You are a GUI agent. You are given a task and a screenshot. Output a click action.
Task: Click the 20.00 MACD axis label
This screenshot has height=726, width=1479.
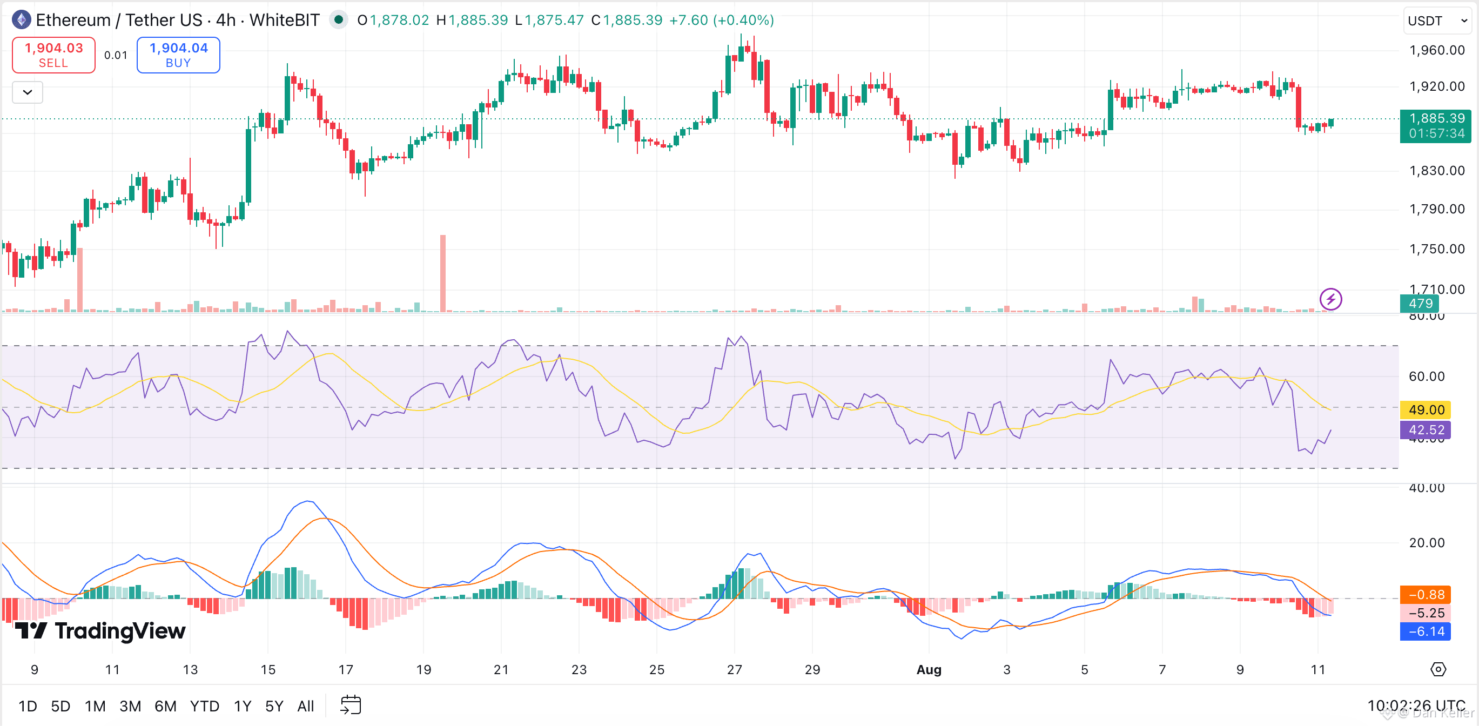tap(1427, 543)
